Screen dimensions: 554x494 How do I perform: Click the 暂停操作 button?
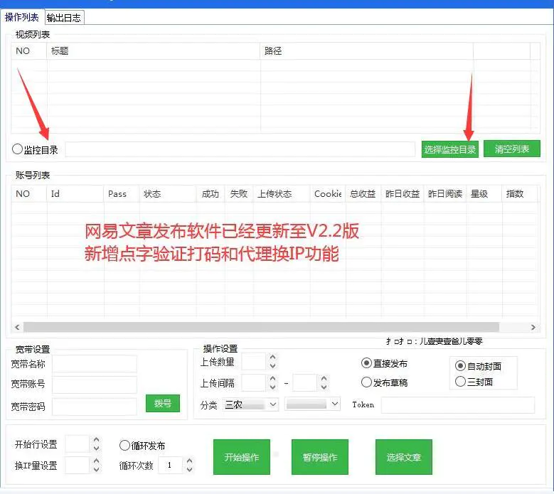pos(320,457)
